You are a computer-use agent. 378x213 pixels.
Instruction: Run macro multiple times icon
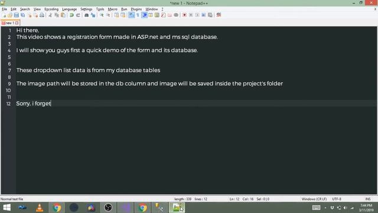(204, 15)
